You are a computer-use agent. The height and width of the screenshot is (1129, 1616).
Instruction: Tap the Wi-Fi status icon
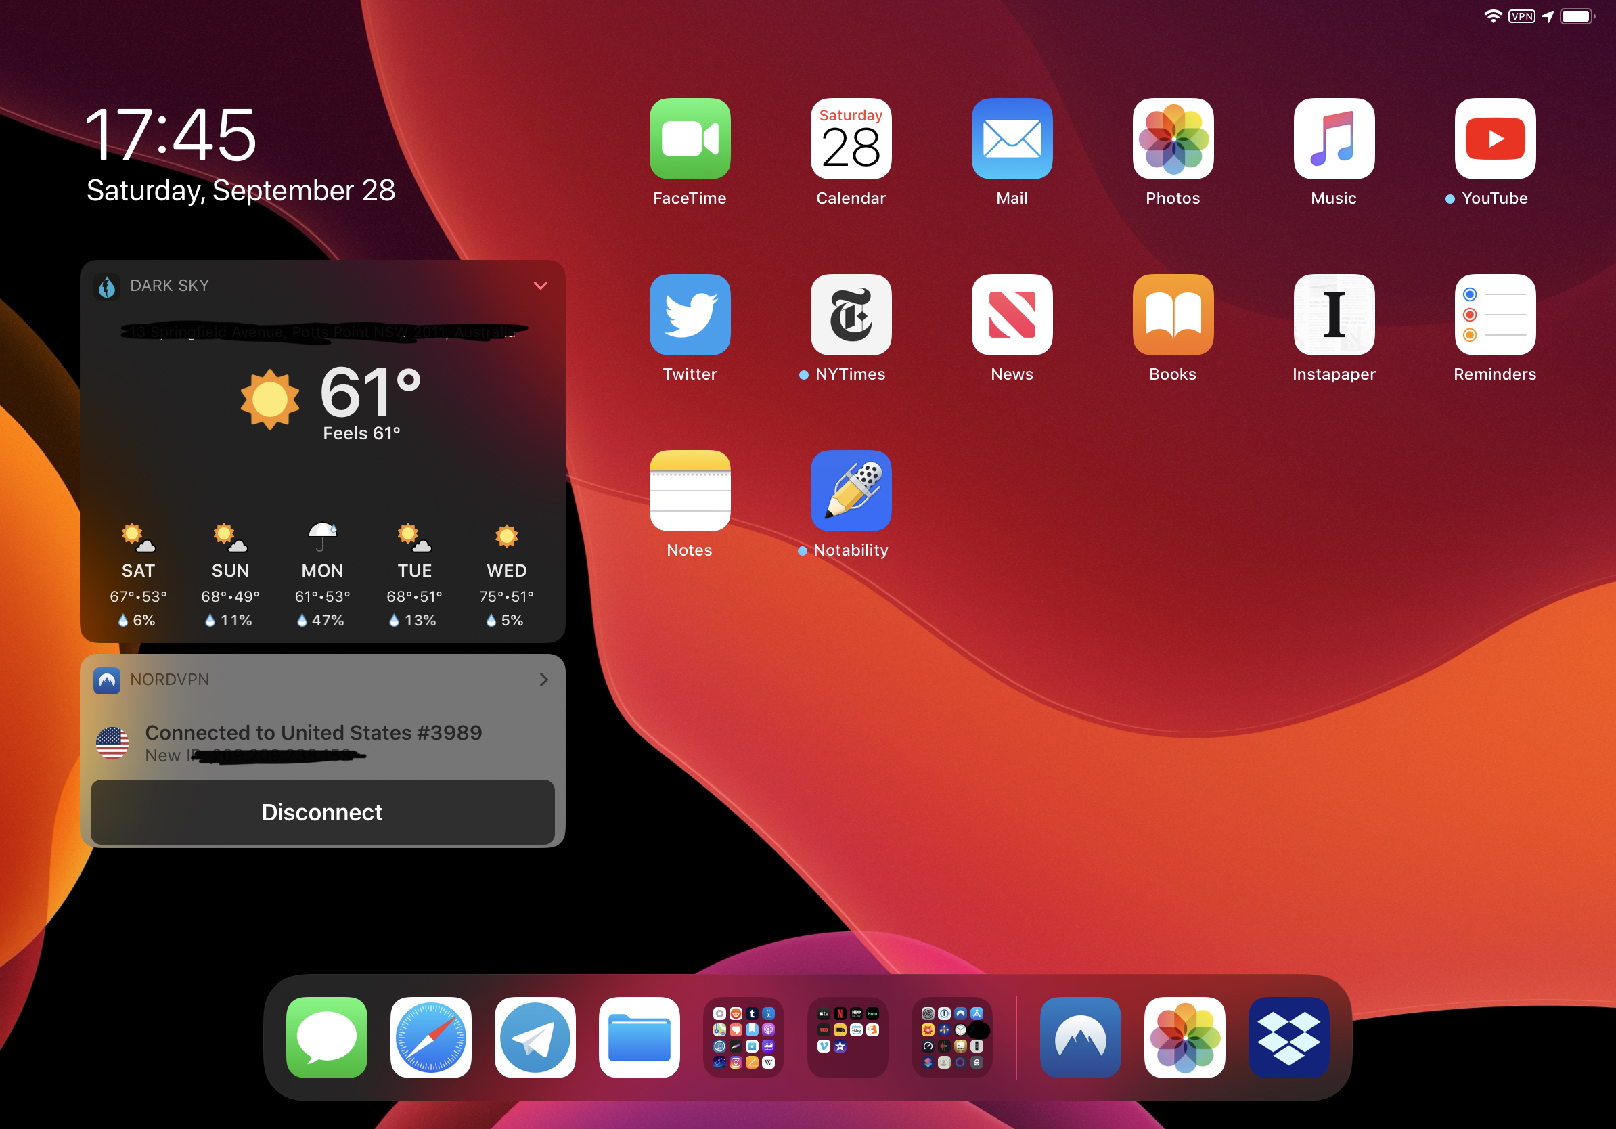pos(1494,16)
